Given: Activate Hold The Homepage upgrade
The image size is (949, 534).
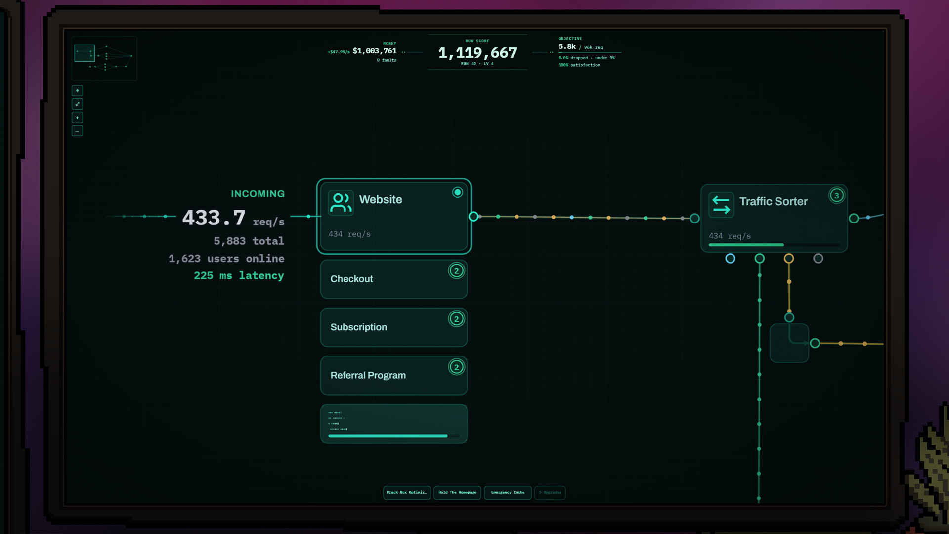Looking at the screenshot, I should (457, 492).
